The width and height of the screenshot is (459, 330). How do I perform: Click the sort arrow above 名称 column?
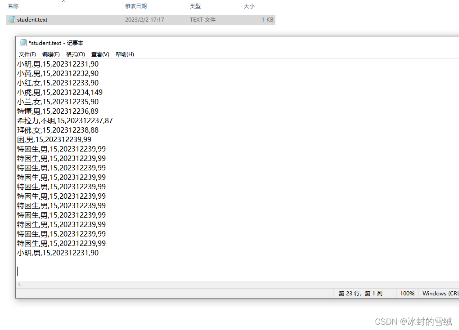click(x=63, y=1)
